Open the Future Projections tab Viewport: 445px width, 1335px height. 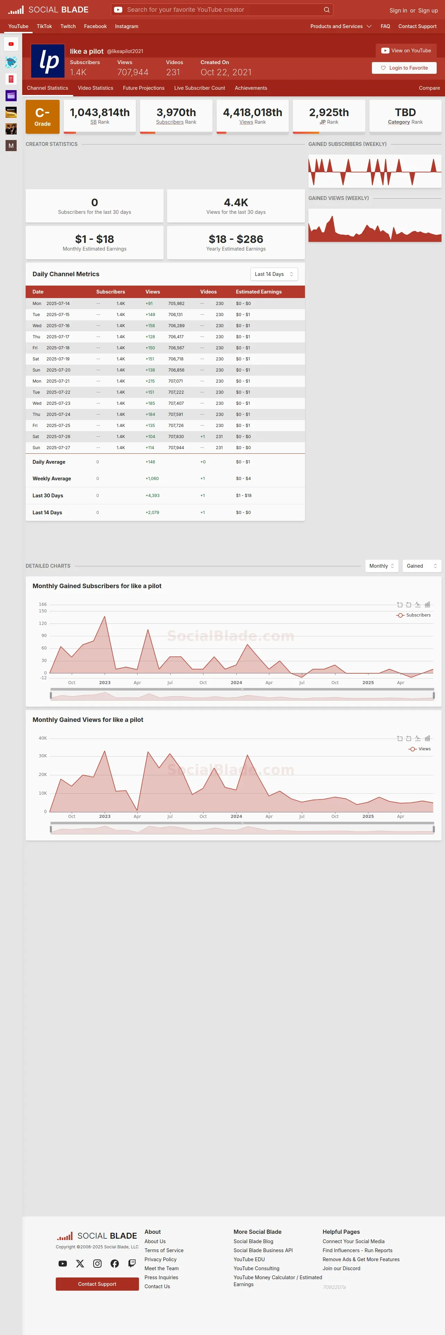(143, 88)
